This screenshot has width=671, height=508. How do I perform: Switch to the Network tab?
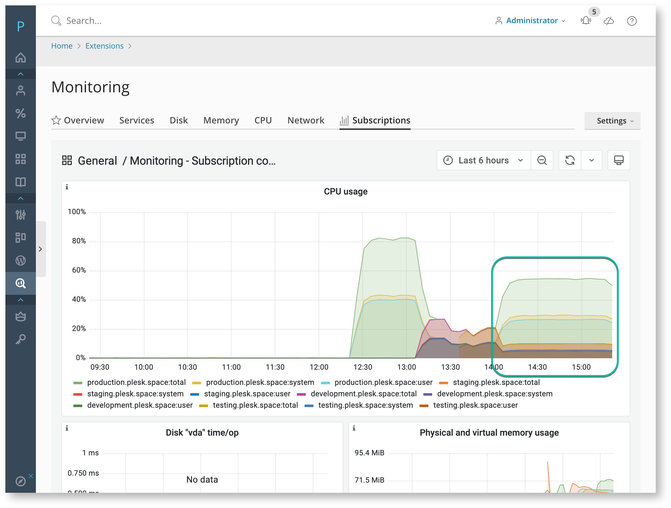306,120
